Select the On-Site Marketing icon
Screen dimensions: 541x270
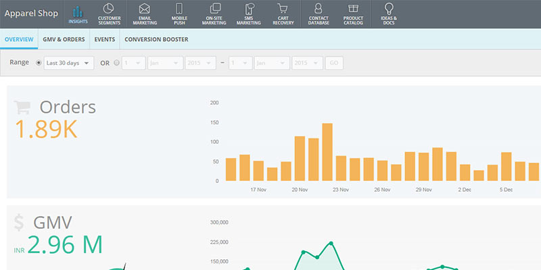click(x=214, y=9)
